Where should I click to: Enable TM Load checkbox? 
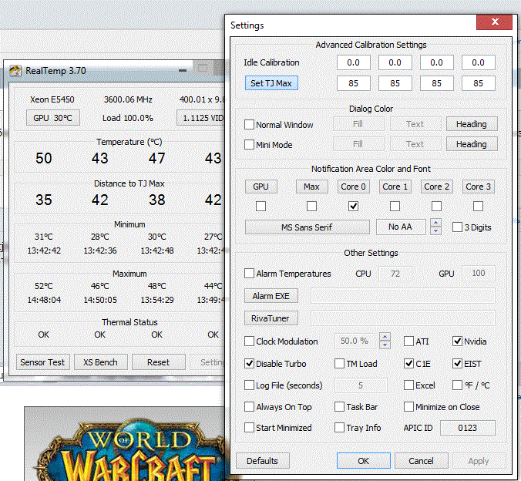pos(339,364)
